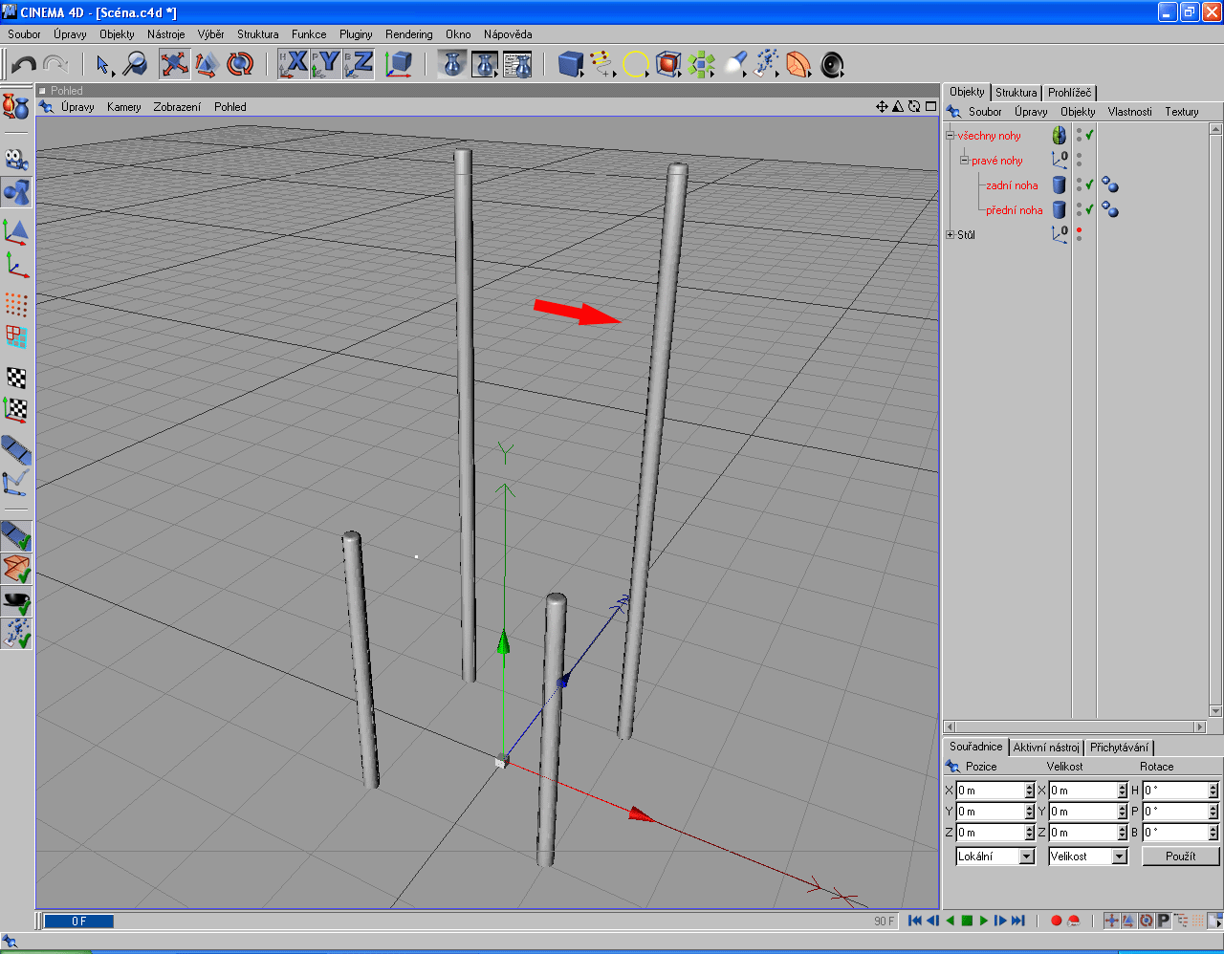Open the Aktivní nástroj tab

tap(1046, 748)
